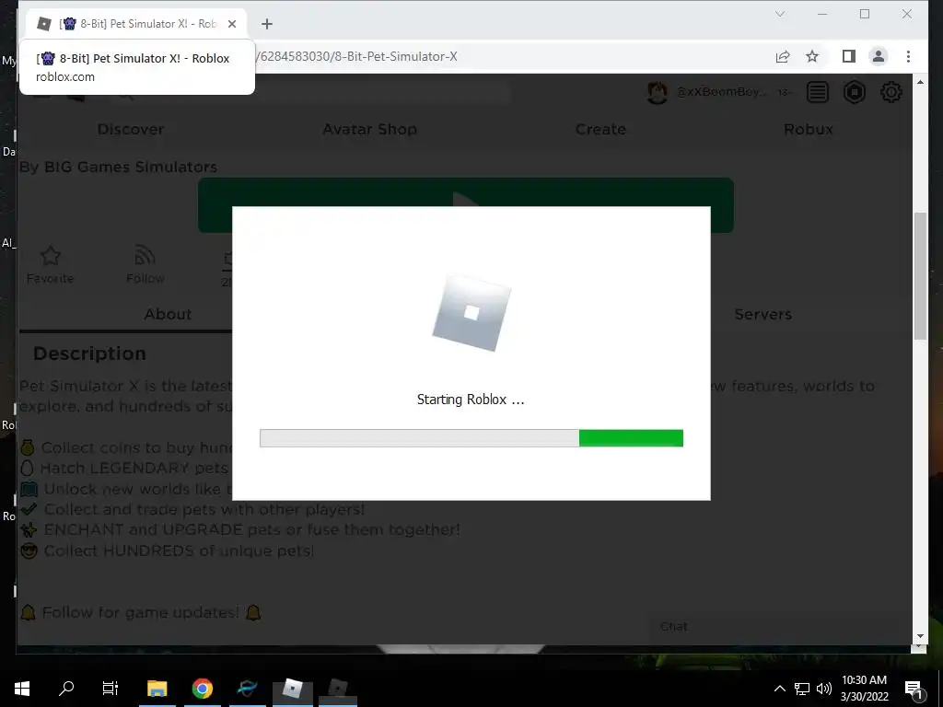Screen dimensions: 943x707
Task: Click the address bar URL
Action: click(358, 56)
